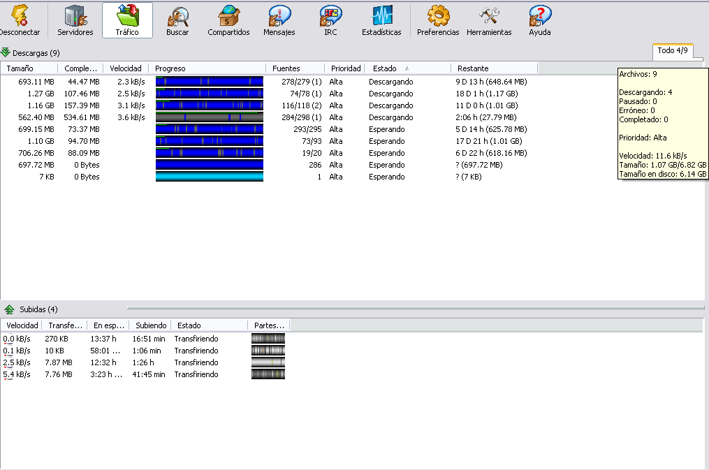Image resolution: width=709 pixels, height=470 pixels.
Task: Open the Buscar search view
Action: [x=177, y=20]
